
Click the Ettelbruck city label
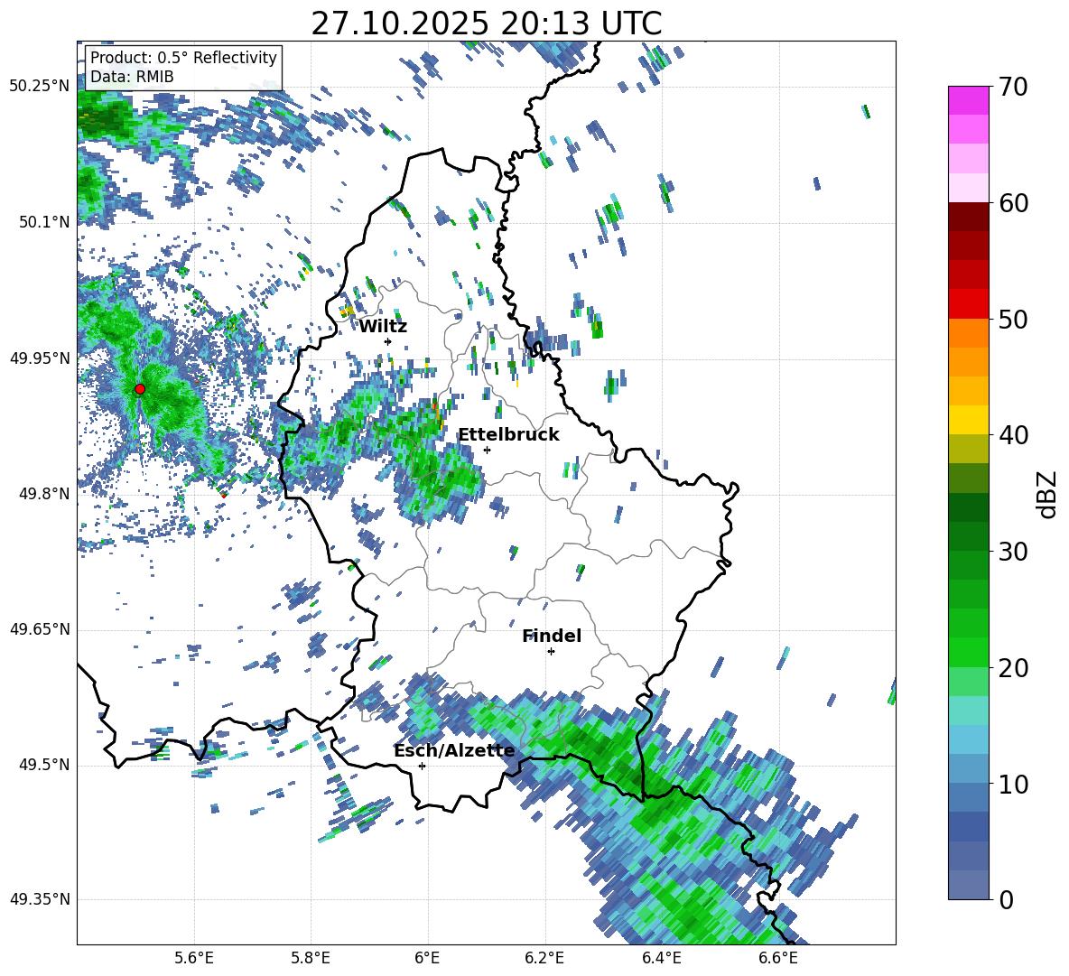508,435
